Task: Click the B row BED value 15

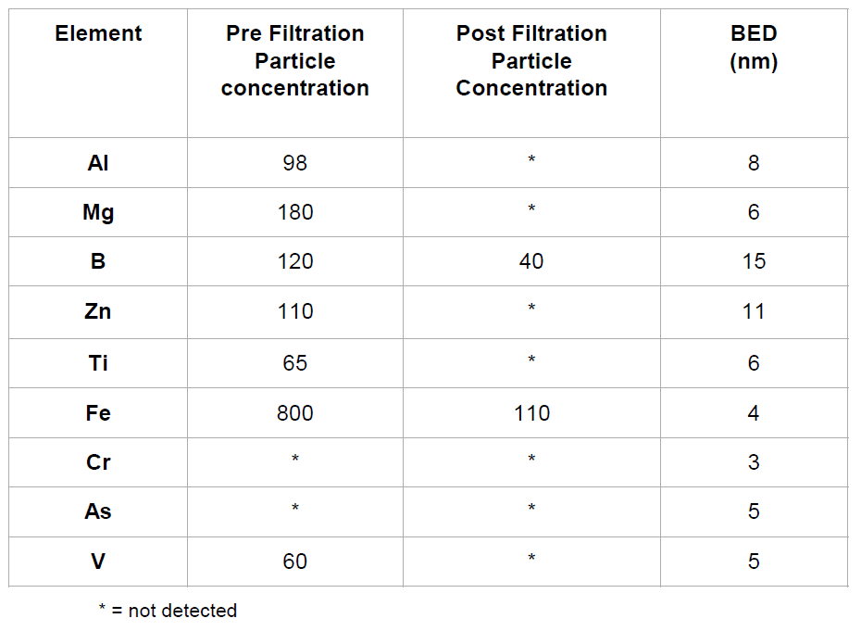Action: (x=754, y=261)
